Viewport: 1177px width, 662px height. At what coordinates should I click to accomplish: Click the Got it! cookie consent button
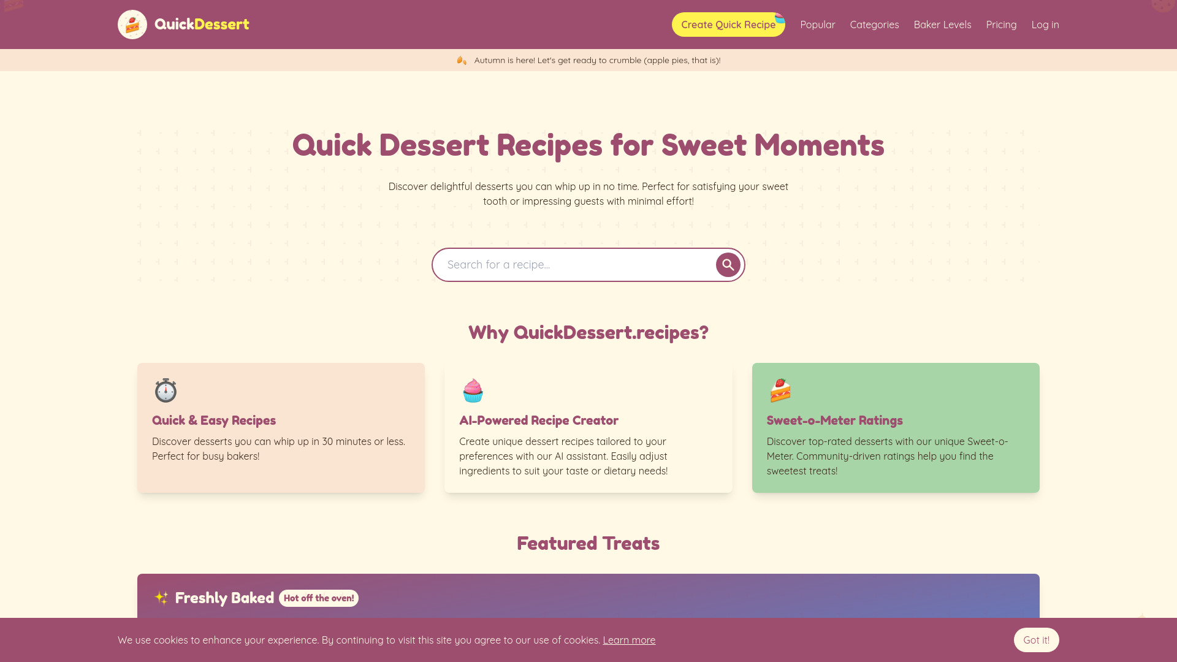1037,639
